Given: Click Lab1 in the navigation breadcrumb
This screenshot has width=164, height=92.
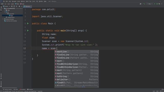Looking at the screenshot, I should click(2, 4).
